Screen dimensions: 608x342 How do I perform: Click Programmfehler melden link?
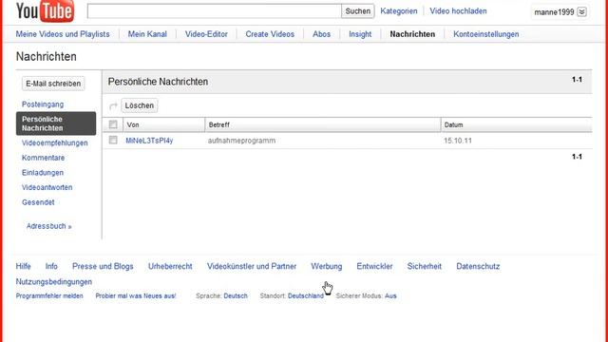(49, 295)
